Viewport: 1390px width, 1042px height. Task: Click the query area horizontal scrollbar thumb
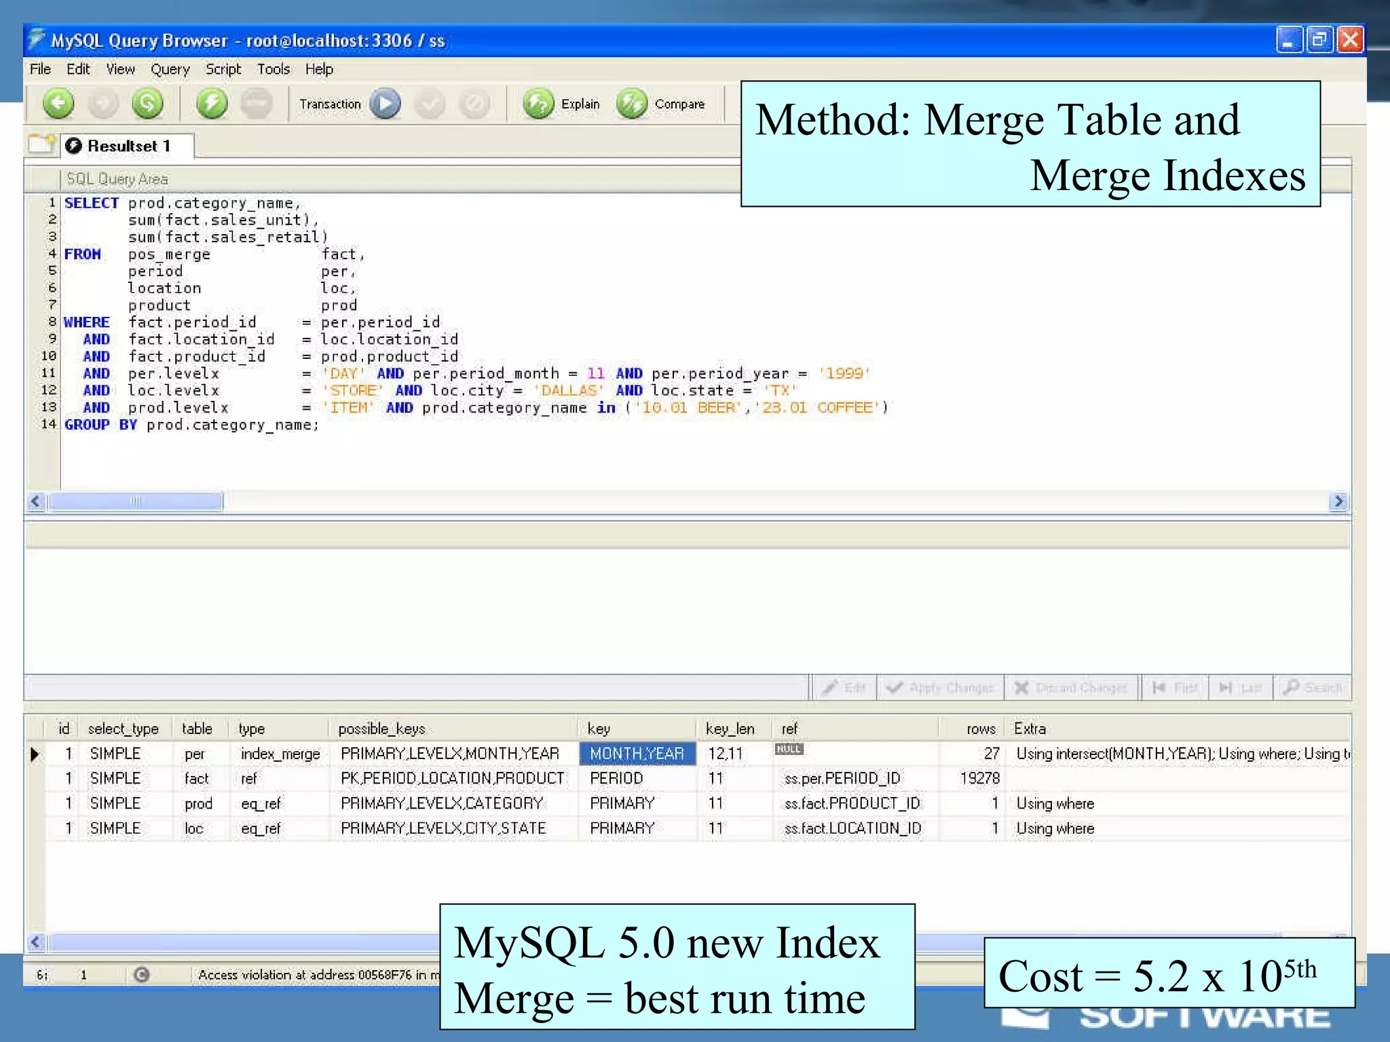point(135,501)
